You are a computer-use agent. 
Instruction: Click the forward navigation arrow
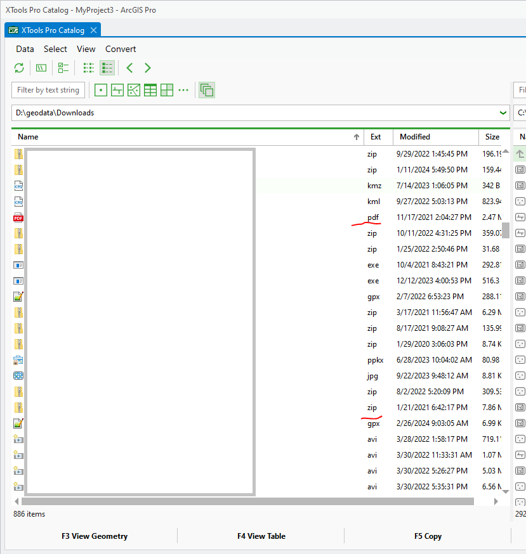(x=147, y=68)
